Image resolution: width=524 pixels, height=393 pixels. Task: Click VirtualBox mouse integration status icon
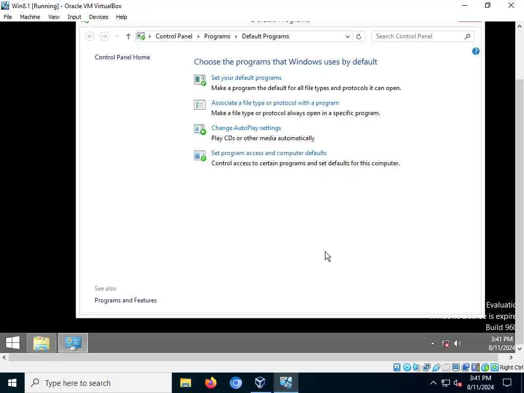[485, 367]
